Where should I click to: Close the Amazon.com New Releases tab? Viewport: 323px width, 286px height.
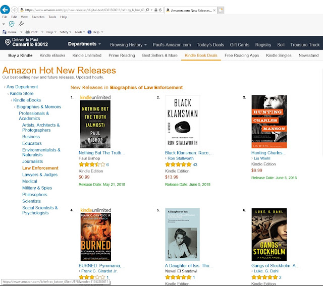(x=214, y=10)
